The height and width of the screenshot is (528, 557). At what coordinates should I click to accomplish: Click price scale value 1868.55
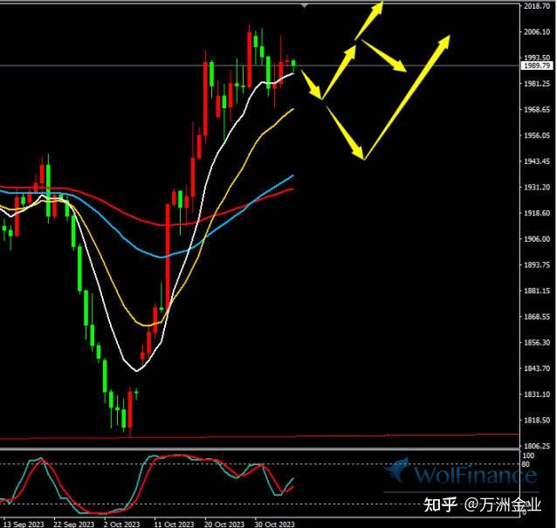pos(537,317)
